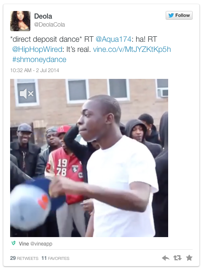
Task: Unmute the Vine video speaker icon
Action: pos(27,94)
